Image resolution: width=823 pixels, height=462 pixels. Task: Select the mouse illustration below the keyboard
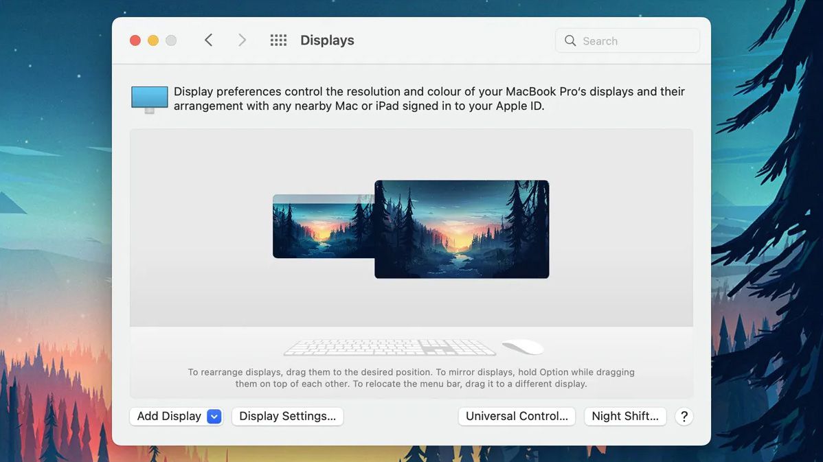pyautogui.click(x=523, y=346)
